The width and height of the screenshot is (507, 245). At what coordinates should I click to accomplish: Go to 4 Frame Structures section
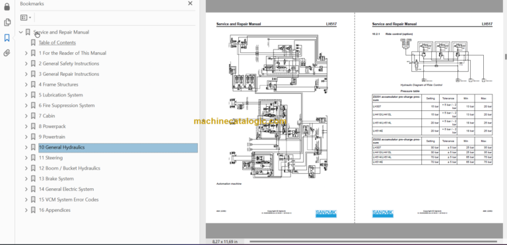click(59, 85)
